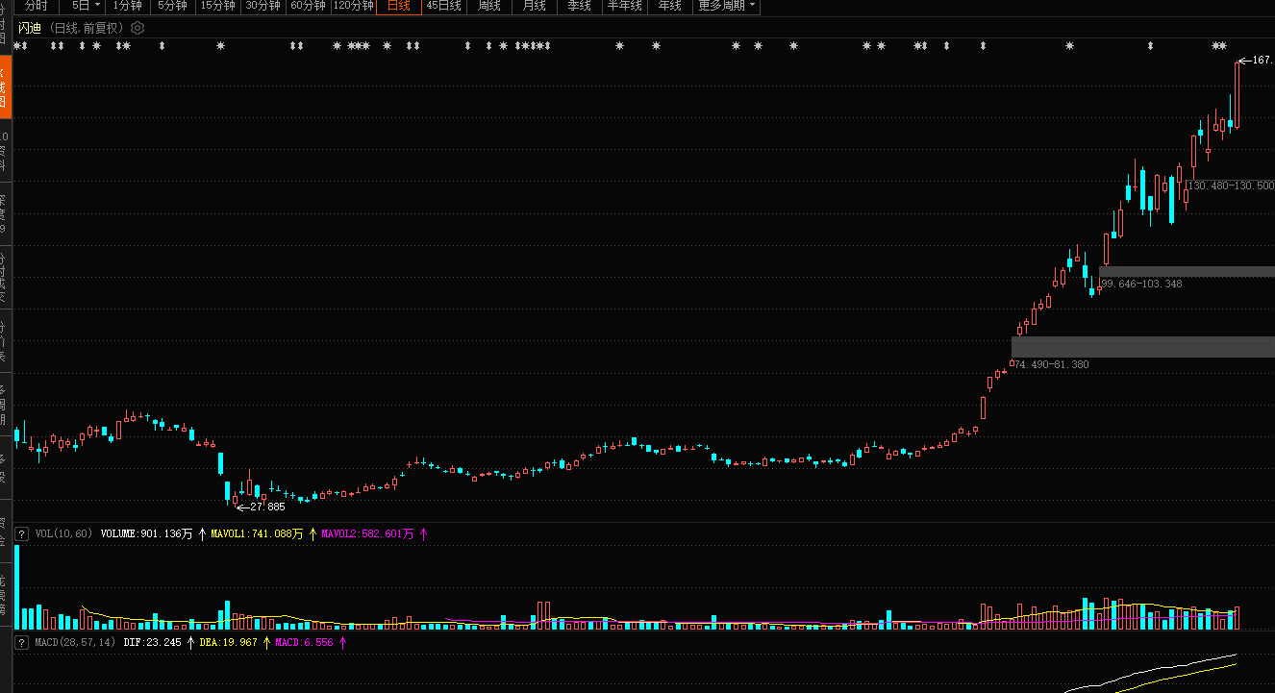1275x693 pixels.
Task: Open chart settings gear beside 闪迪 title
Action: [137, 28]
